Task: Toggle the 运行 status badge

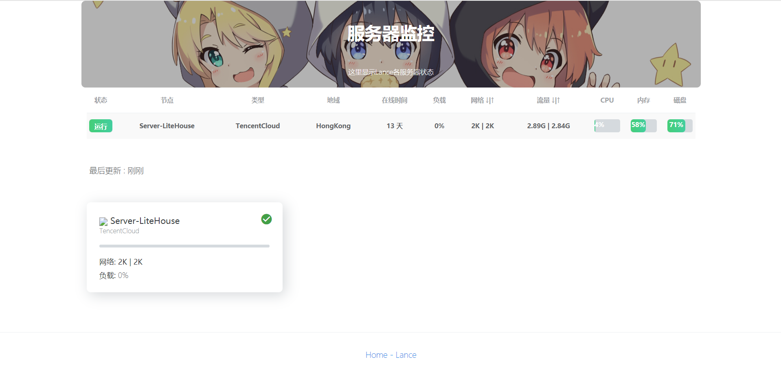Action: coord(101,126)
